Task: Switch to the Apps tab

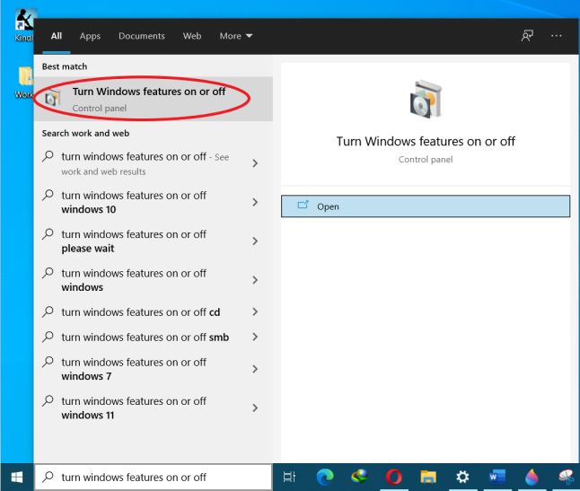Action: 90,36
